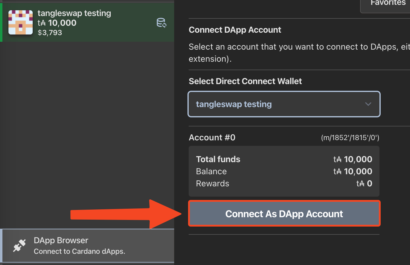Open the Select Direct Connect Wallet dropdown

284,104
